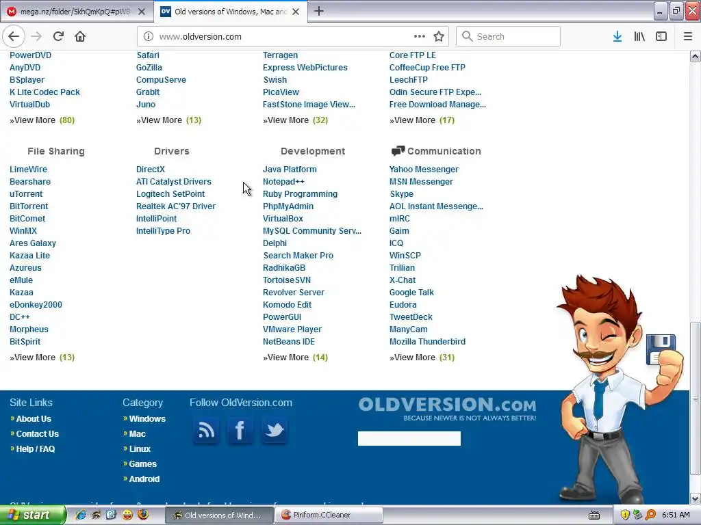Open the LimeWire link
Viewport: 701px width, 525px height.
(x=28, y=170)
